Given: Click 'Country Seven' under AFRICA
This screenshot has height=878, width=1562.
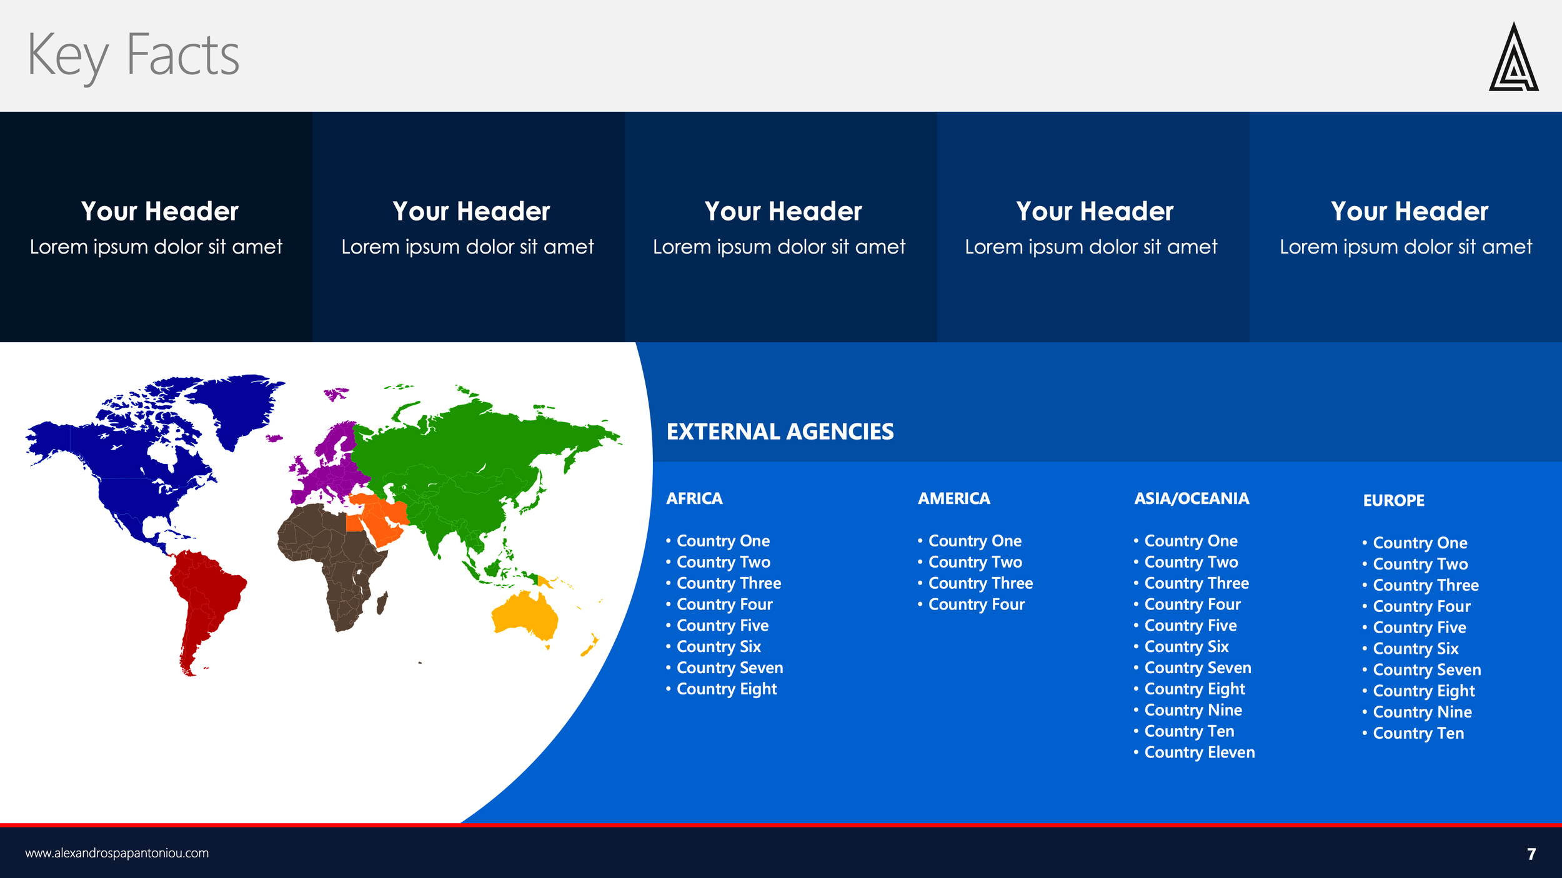Looking at the screenshot, I should 730,668.
